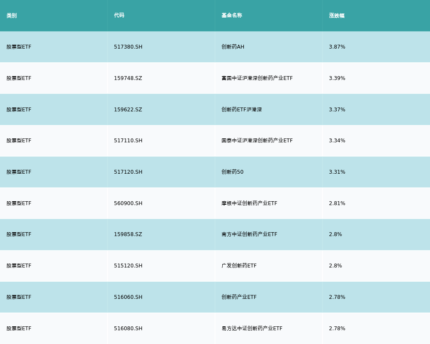Image resolution: width=430 pixels, height=344 pixels.
Task: Open 摩根中证创新药产业ETF entry
Action: point(249,203)
